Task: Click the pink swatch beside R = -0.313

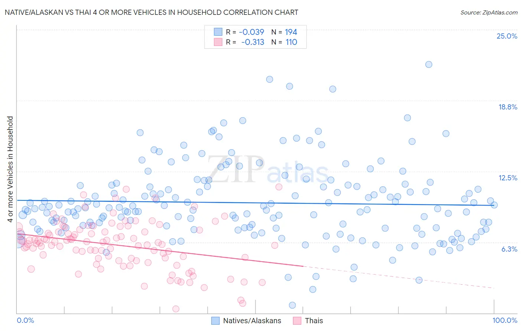Action: (218, 42)
